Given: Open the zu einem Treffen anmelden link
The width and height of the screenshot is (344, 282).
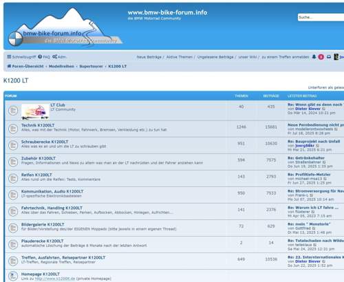Looking at the screenshot, I should [x=286, y=57].
